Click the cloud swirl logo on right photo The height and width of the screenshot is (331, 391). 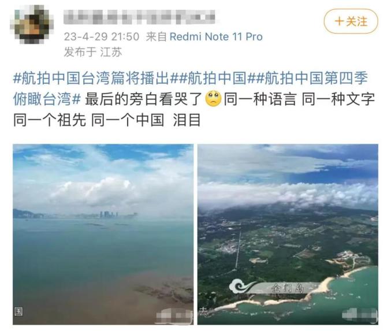(241, 286)
